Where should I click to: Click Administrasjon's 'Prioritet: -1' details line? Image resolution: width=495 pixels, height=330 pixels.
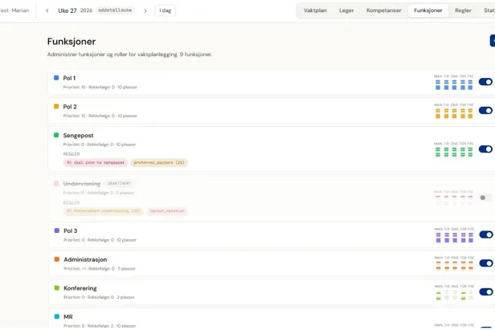pos(100,269)
